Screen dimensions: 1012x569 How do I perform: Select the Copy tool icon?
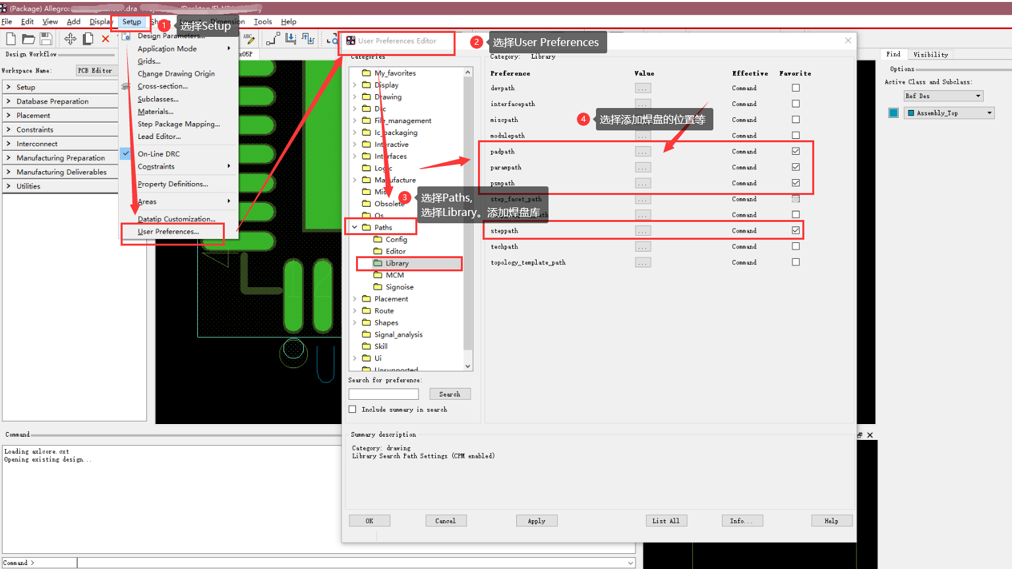pos(88,38)
